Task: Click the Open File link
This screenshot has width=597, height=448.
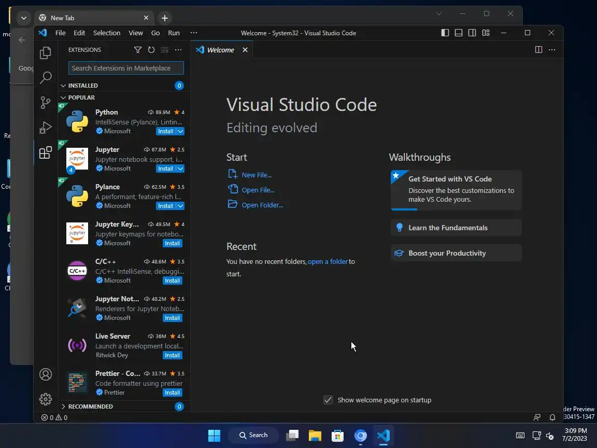Action: tap(258, 190)
